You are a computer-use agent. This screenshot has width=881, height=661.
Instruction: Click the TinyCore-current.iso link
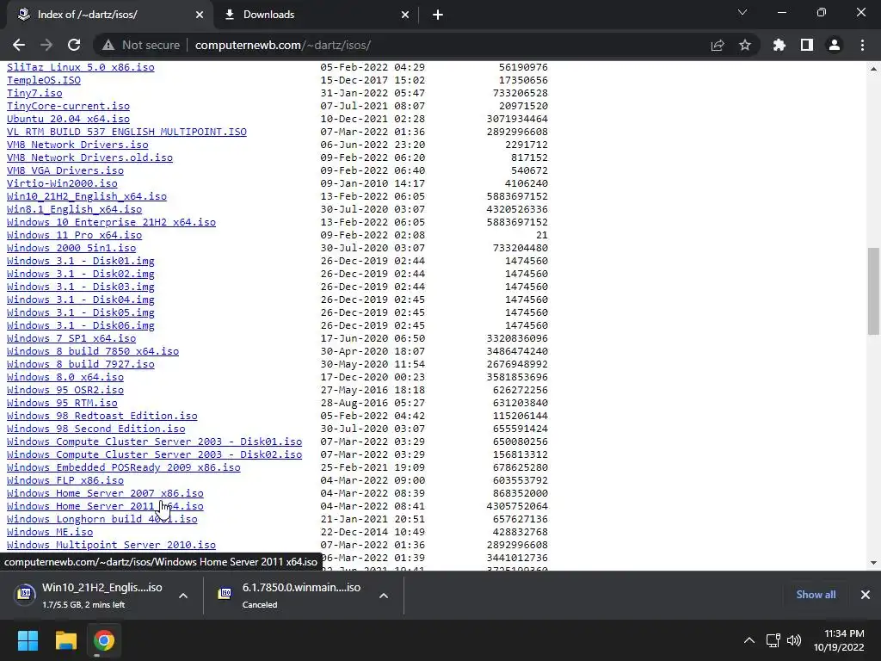pos(68,106)
